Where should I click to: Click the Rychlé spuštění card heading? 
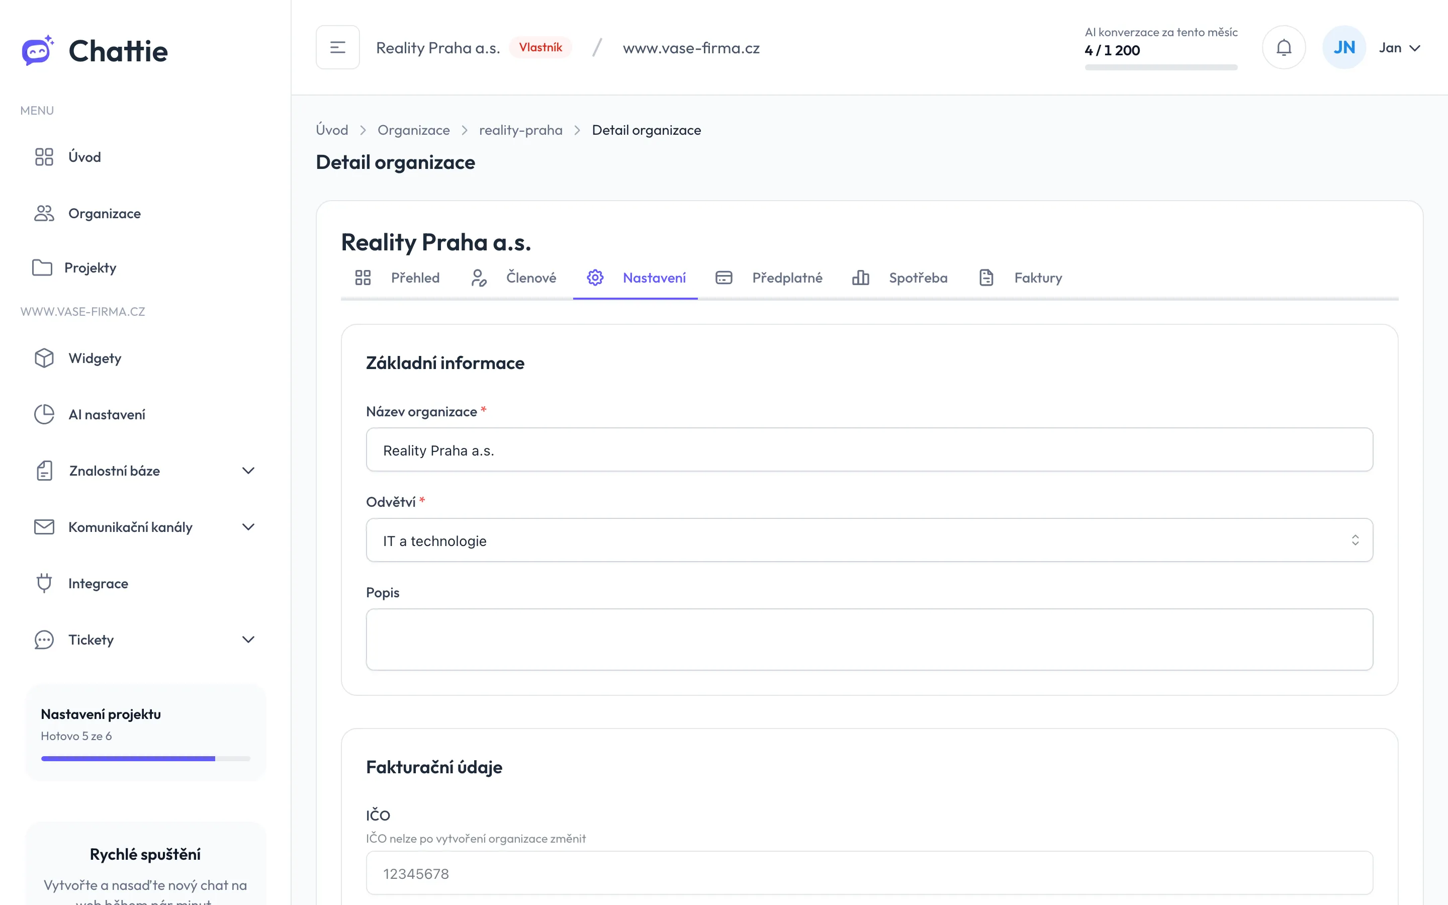(145, 854)
